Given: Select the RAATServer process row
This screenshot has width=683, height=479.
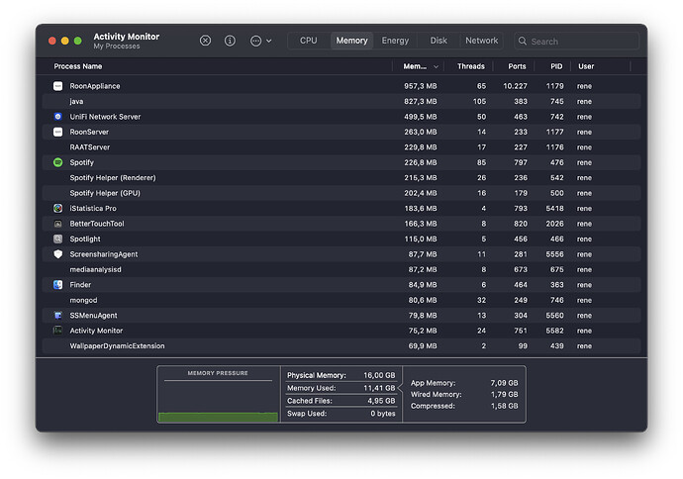Looking at the screenshot, I should pos(341,147).
